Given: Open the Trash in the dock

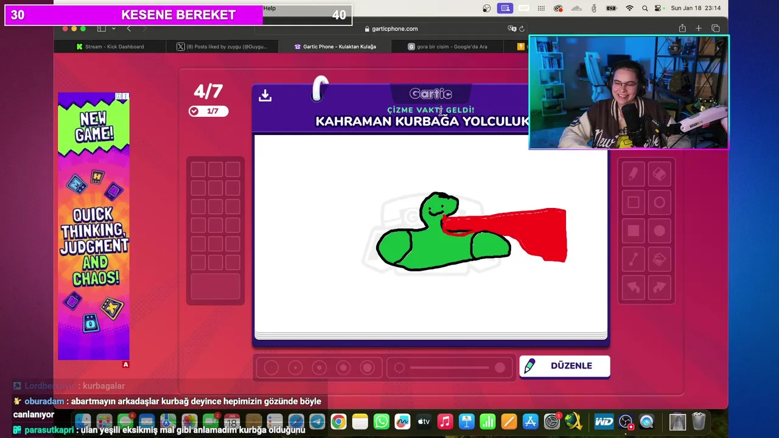Looking at the screenshot, I should 699,422.
